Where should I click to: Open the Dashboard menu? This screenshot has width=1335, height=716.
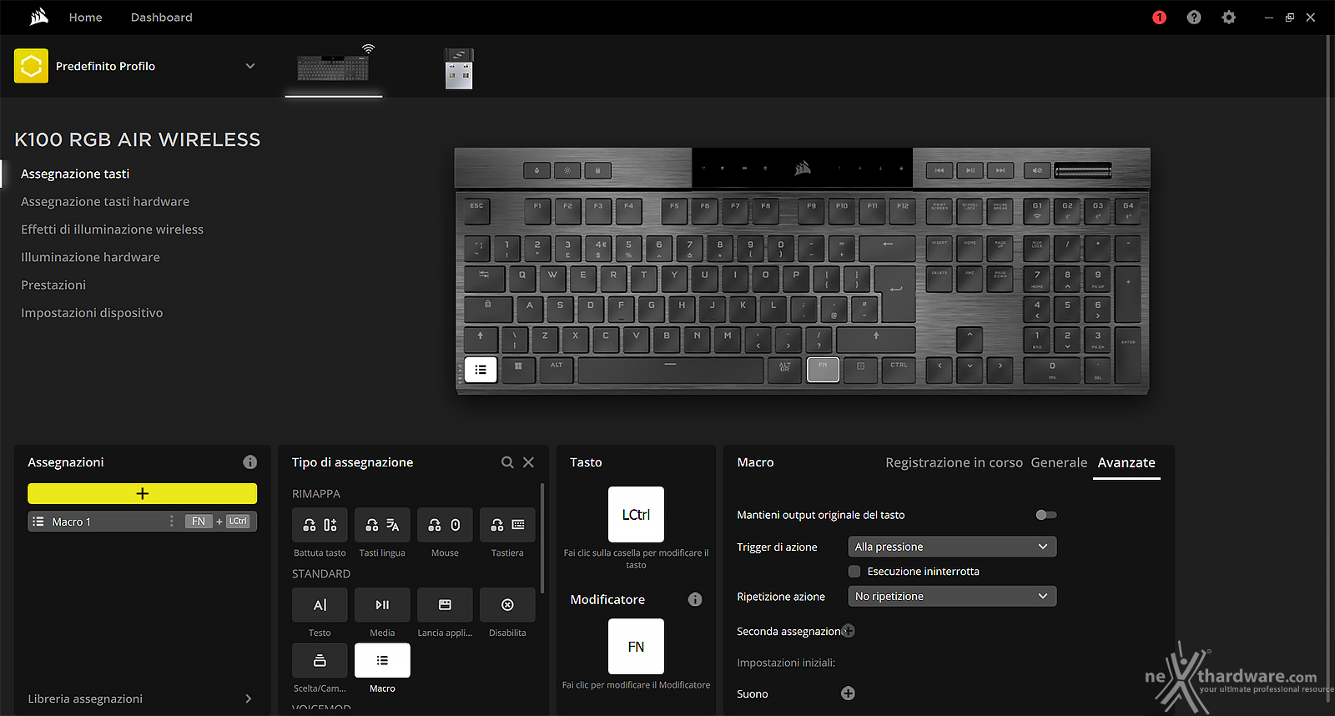pyautogui.click(x=161, y=18)
